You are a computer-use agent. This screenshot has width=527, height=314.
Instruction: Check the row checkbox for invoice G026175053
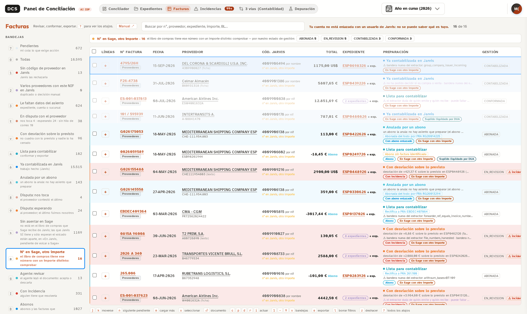pos(94,134)
